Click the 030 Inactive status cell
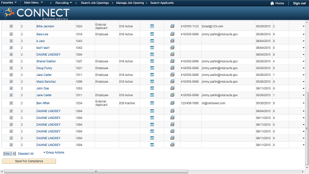The image size is (309, 174). (x=127, y=103)
